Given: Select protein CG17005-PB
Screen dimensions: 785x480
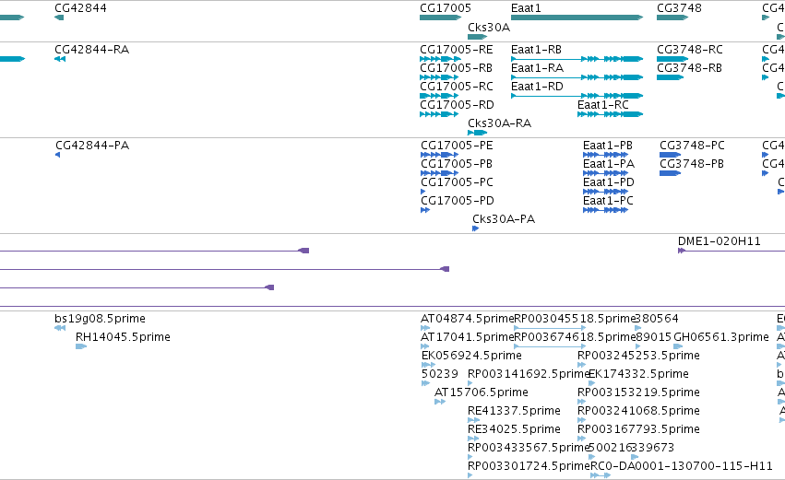Looking at the screenshot, I should (457, 164).
